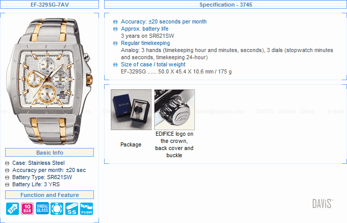Click the main EF-329SG watch photo

49,82
